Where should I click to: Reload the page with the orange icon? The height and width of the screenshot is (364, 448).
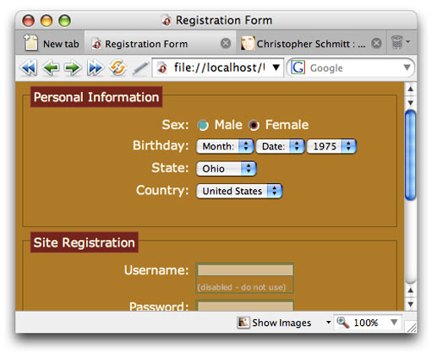coord(118,68)
